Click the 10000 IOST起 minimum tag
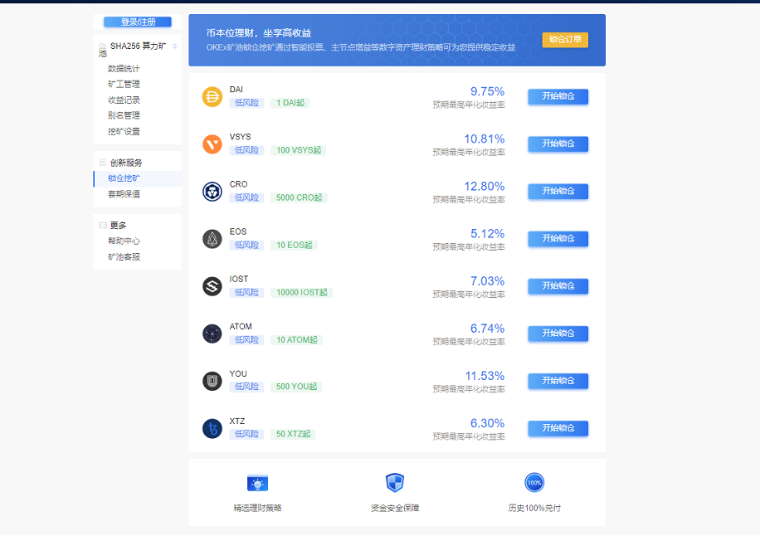 301,293
